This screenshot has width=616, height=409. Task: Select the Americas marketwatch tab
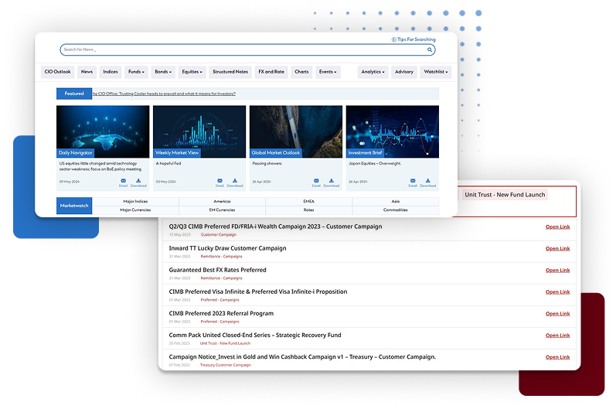[222, 202]
